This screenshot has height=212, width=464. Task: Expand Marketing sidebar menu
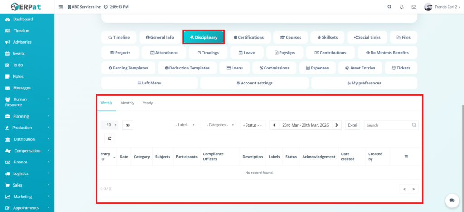[27, 197]
